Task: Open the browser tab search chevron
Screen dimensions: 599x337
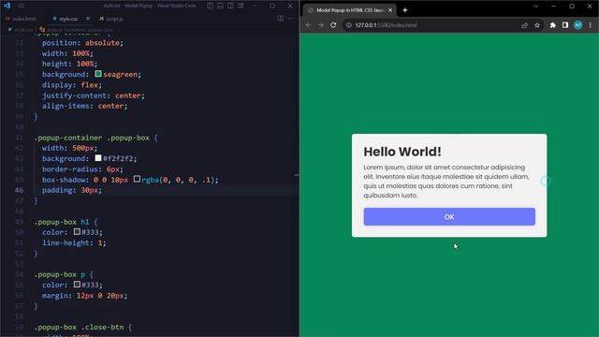Action: tap(536, 7)
